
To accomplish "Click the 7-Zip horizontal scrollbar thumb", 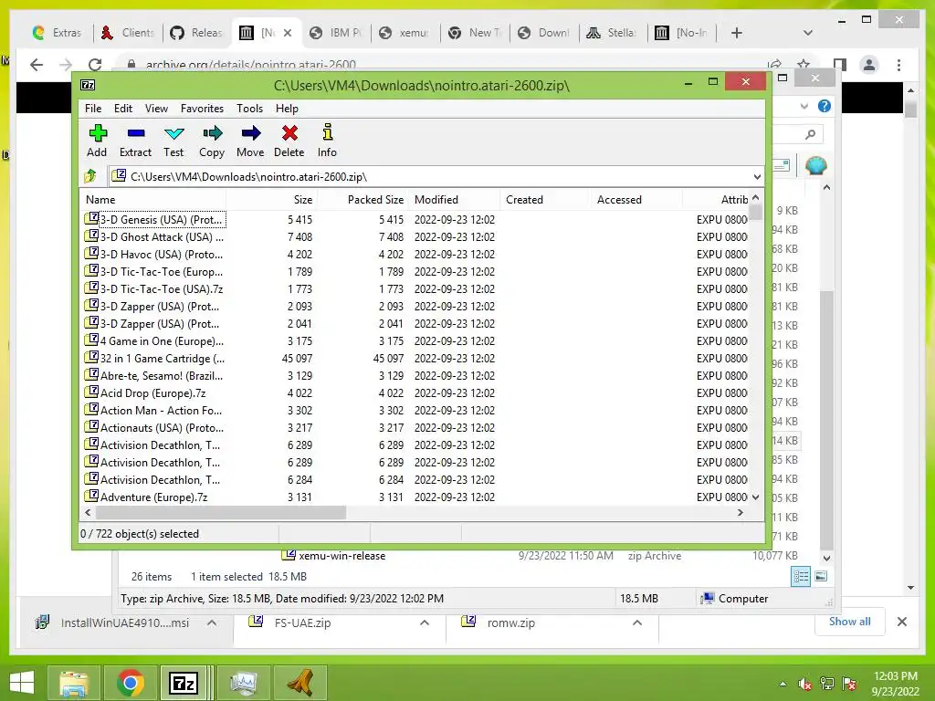I will point(221,513).
